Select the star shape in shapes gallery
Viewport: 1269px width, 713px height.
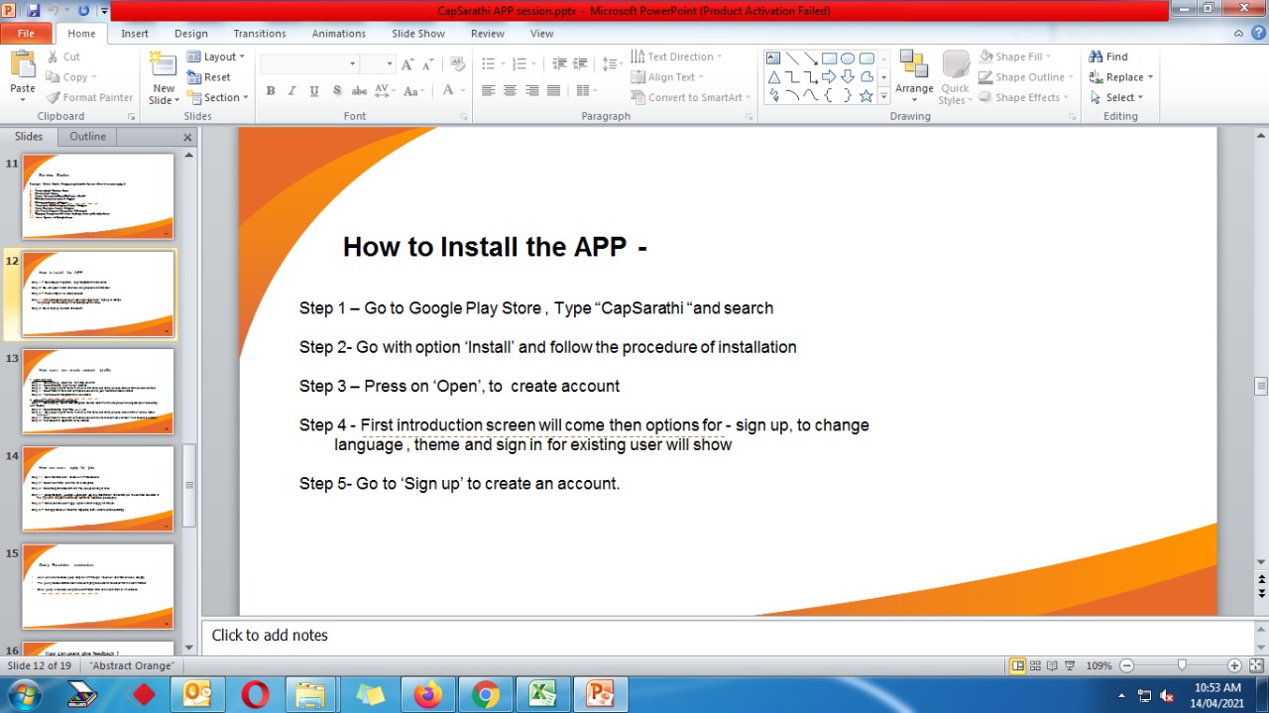(865, 95)
